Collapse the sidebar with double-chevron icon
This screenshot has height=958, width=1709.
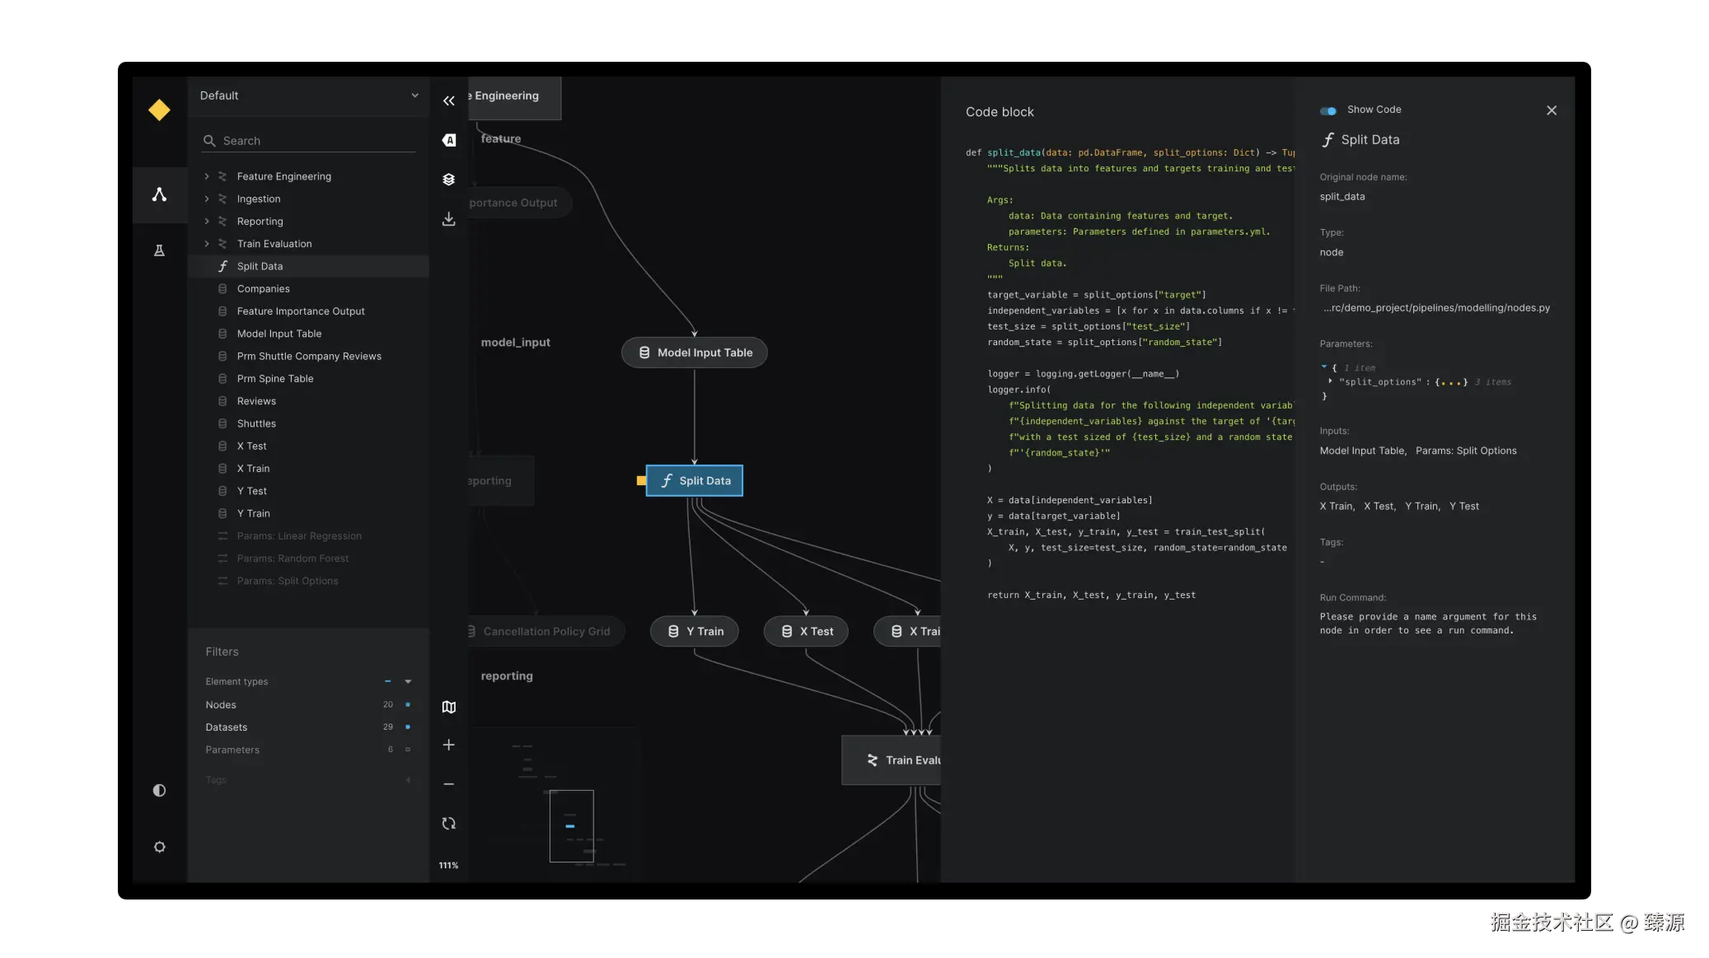[448, 100]
